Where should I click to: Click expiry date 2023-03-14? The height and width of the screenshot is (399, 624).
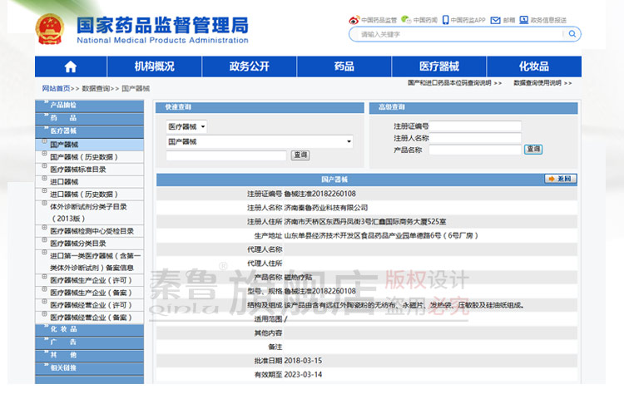(303, 374)
